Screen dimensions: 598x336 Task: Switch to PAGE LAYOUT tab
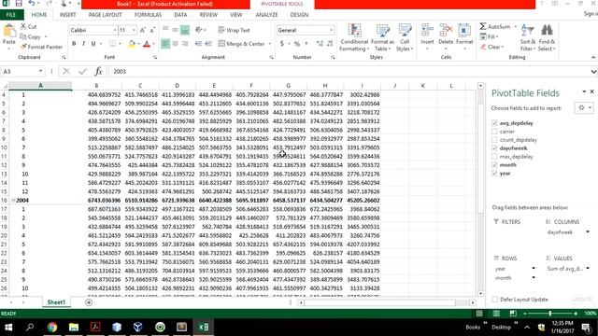(105, 15)
